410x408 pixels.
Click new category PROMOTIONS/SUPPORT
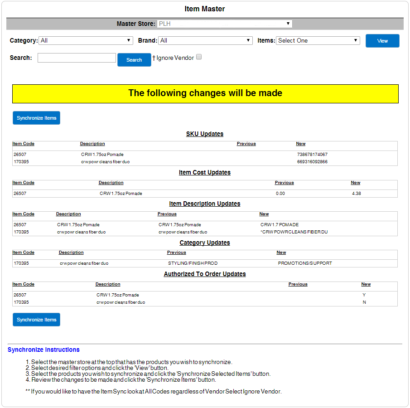click(x=305, y=263)
